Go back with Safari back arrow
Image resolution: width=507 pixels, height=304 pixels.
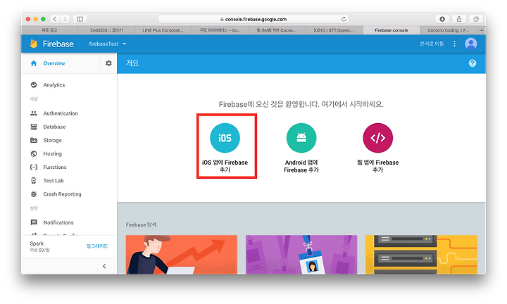click(x=55, y=19)
